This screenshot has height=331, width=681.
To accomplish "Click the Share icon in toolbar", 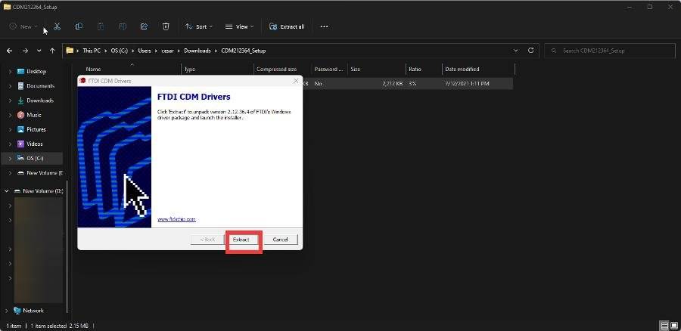I will coord(144,26).
